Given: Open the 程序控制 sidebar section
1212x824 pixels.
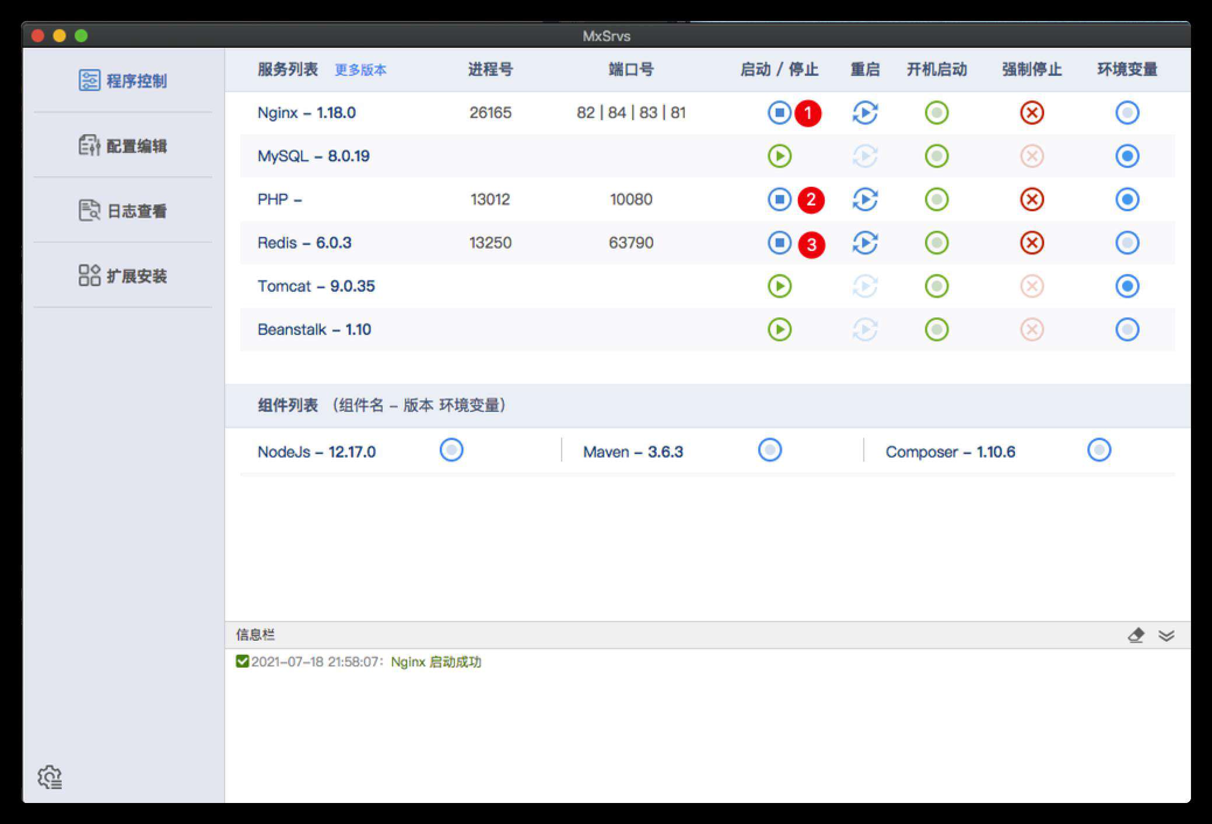Looking at the screenshot, I should (122, 81).
